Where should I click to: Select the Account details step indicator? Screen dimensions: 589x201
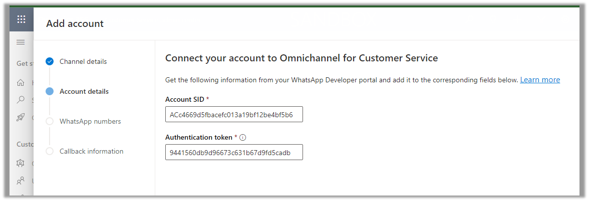coord(49,91)
